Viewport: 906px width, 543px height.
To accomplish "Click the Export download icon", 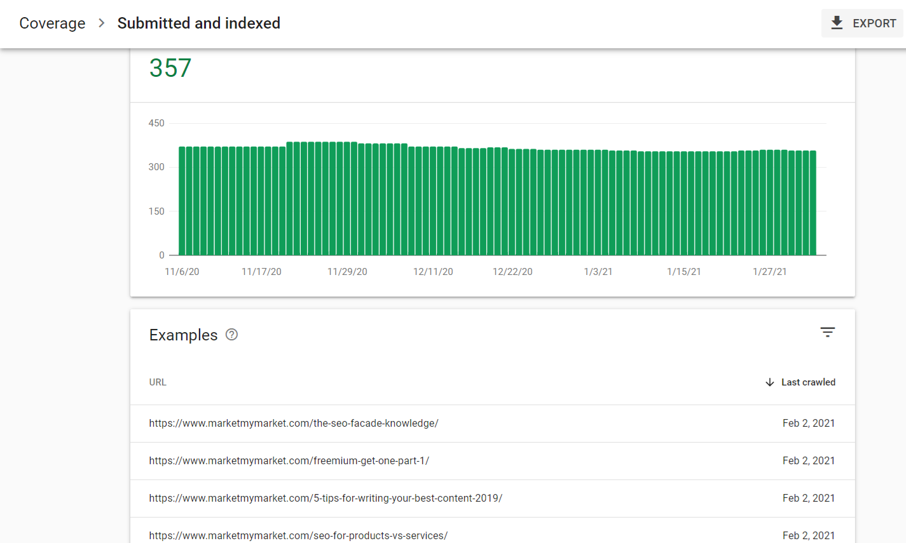I will (x=837, y=23).
